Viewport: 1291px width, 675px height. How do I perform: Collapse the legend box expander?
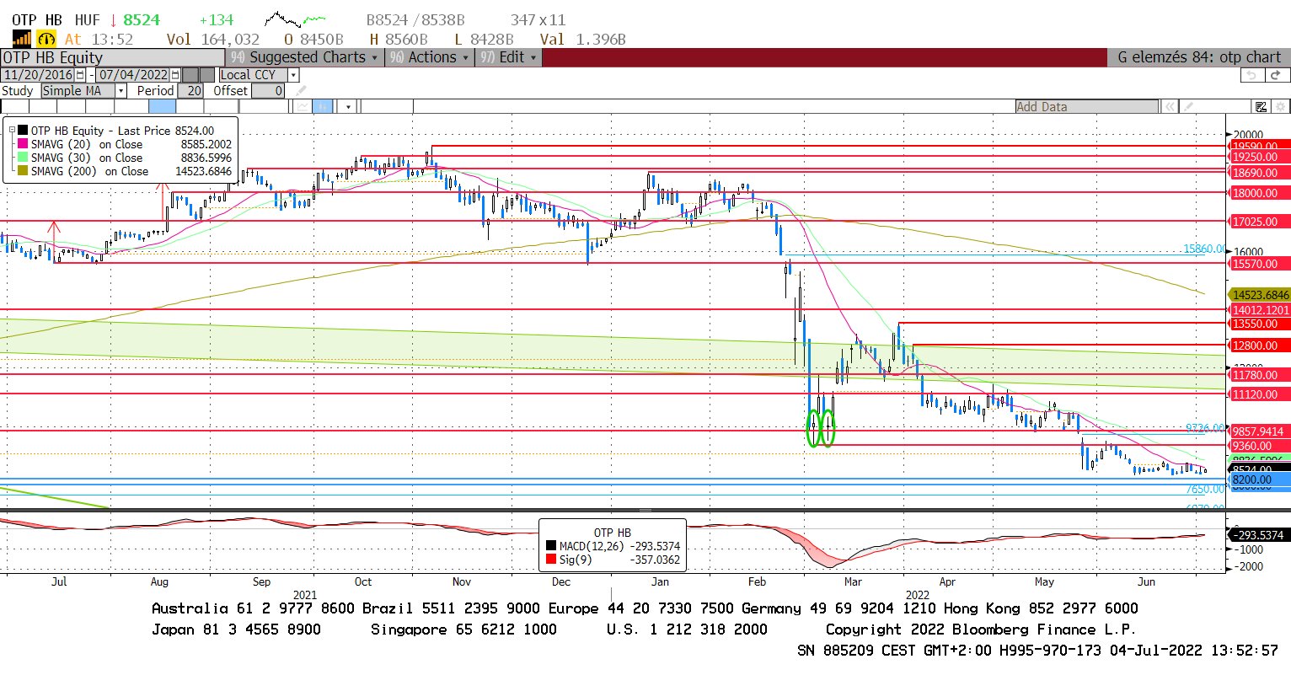13,131
